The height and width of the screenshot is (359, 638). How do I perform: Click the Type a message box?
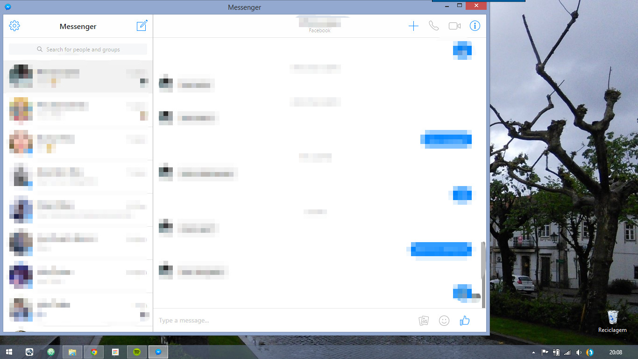click(x=280, y=321)
